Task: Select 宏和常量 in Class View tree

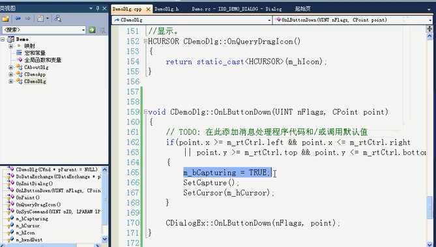Action: (35, 53)
